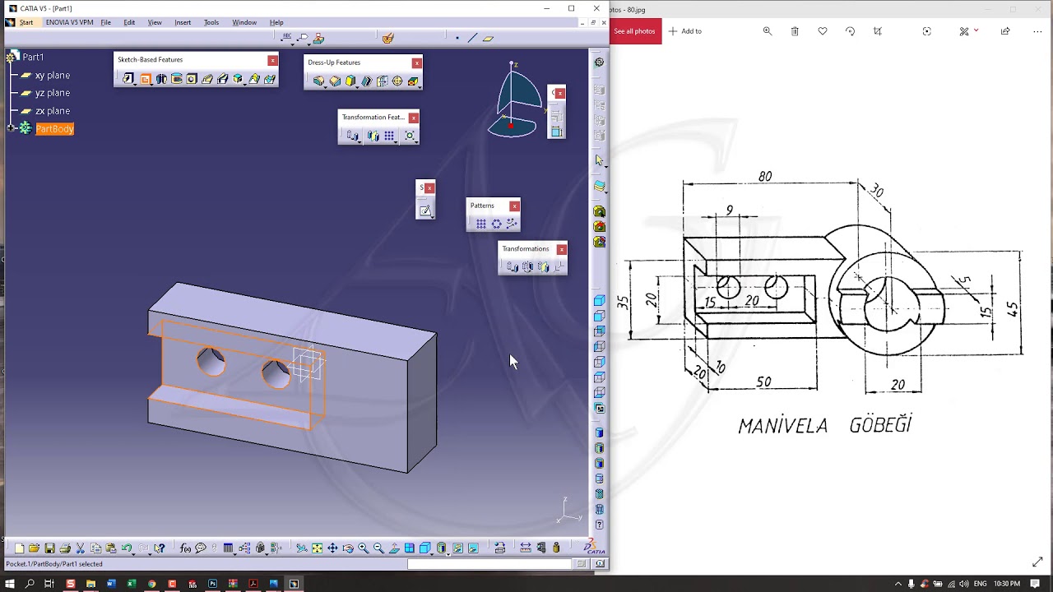Click the Cut scissors icon
The width and height of the screenshot is (1053, 592).
pyautogui.click(x=80, y=548)
